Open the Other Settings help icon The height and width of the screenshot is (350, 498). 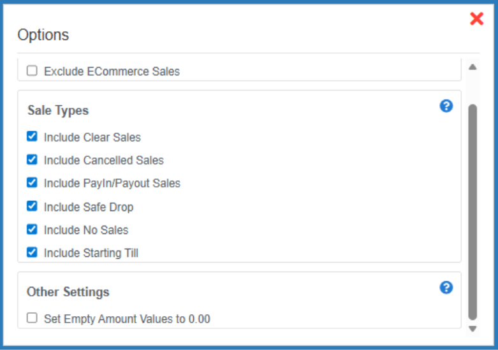click(x=446, y=288)
